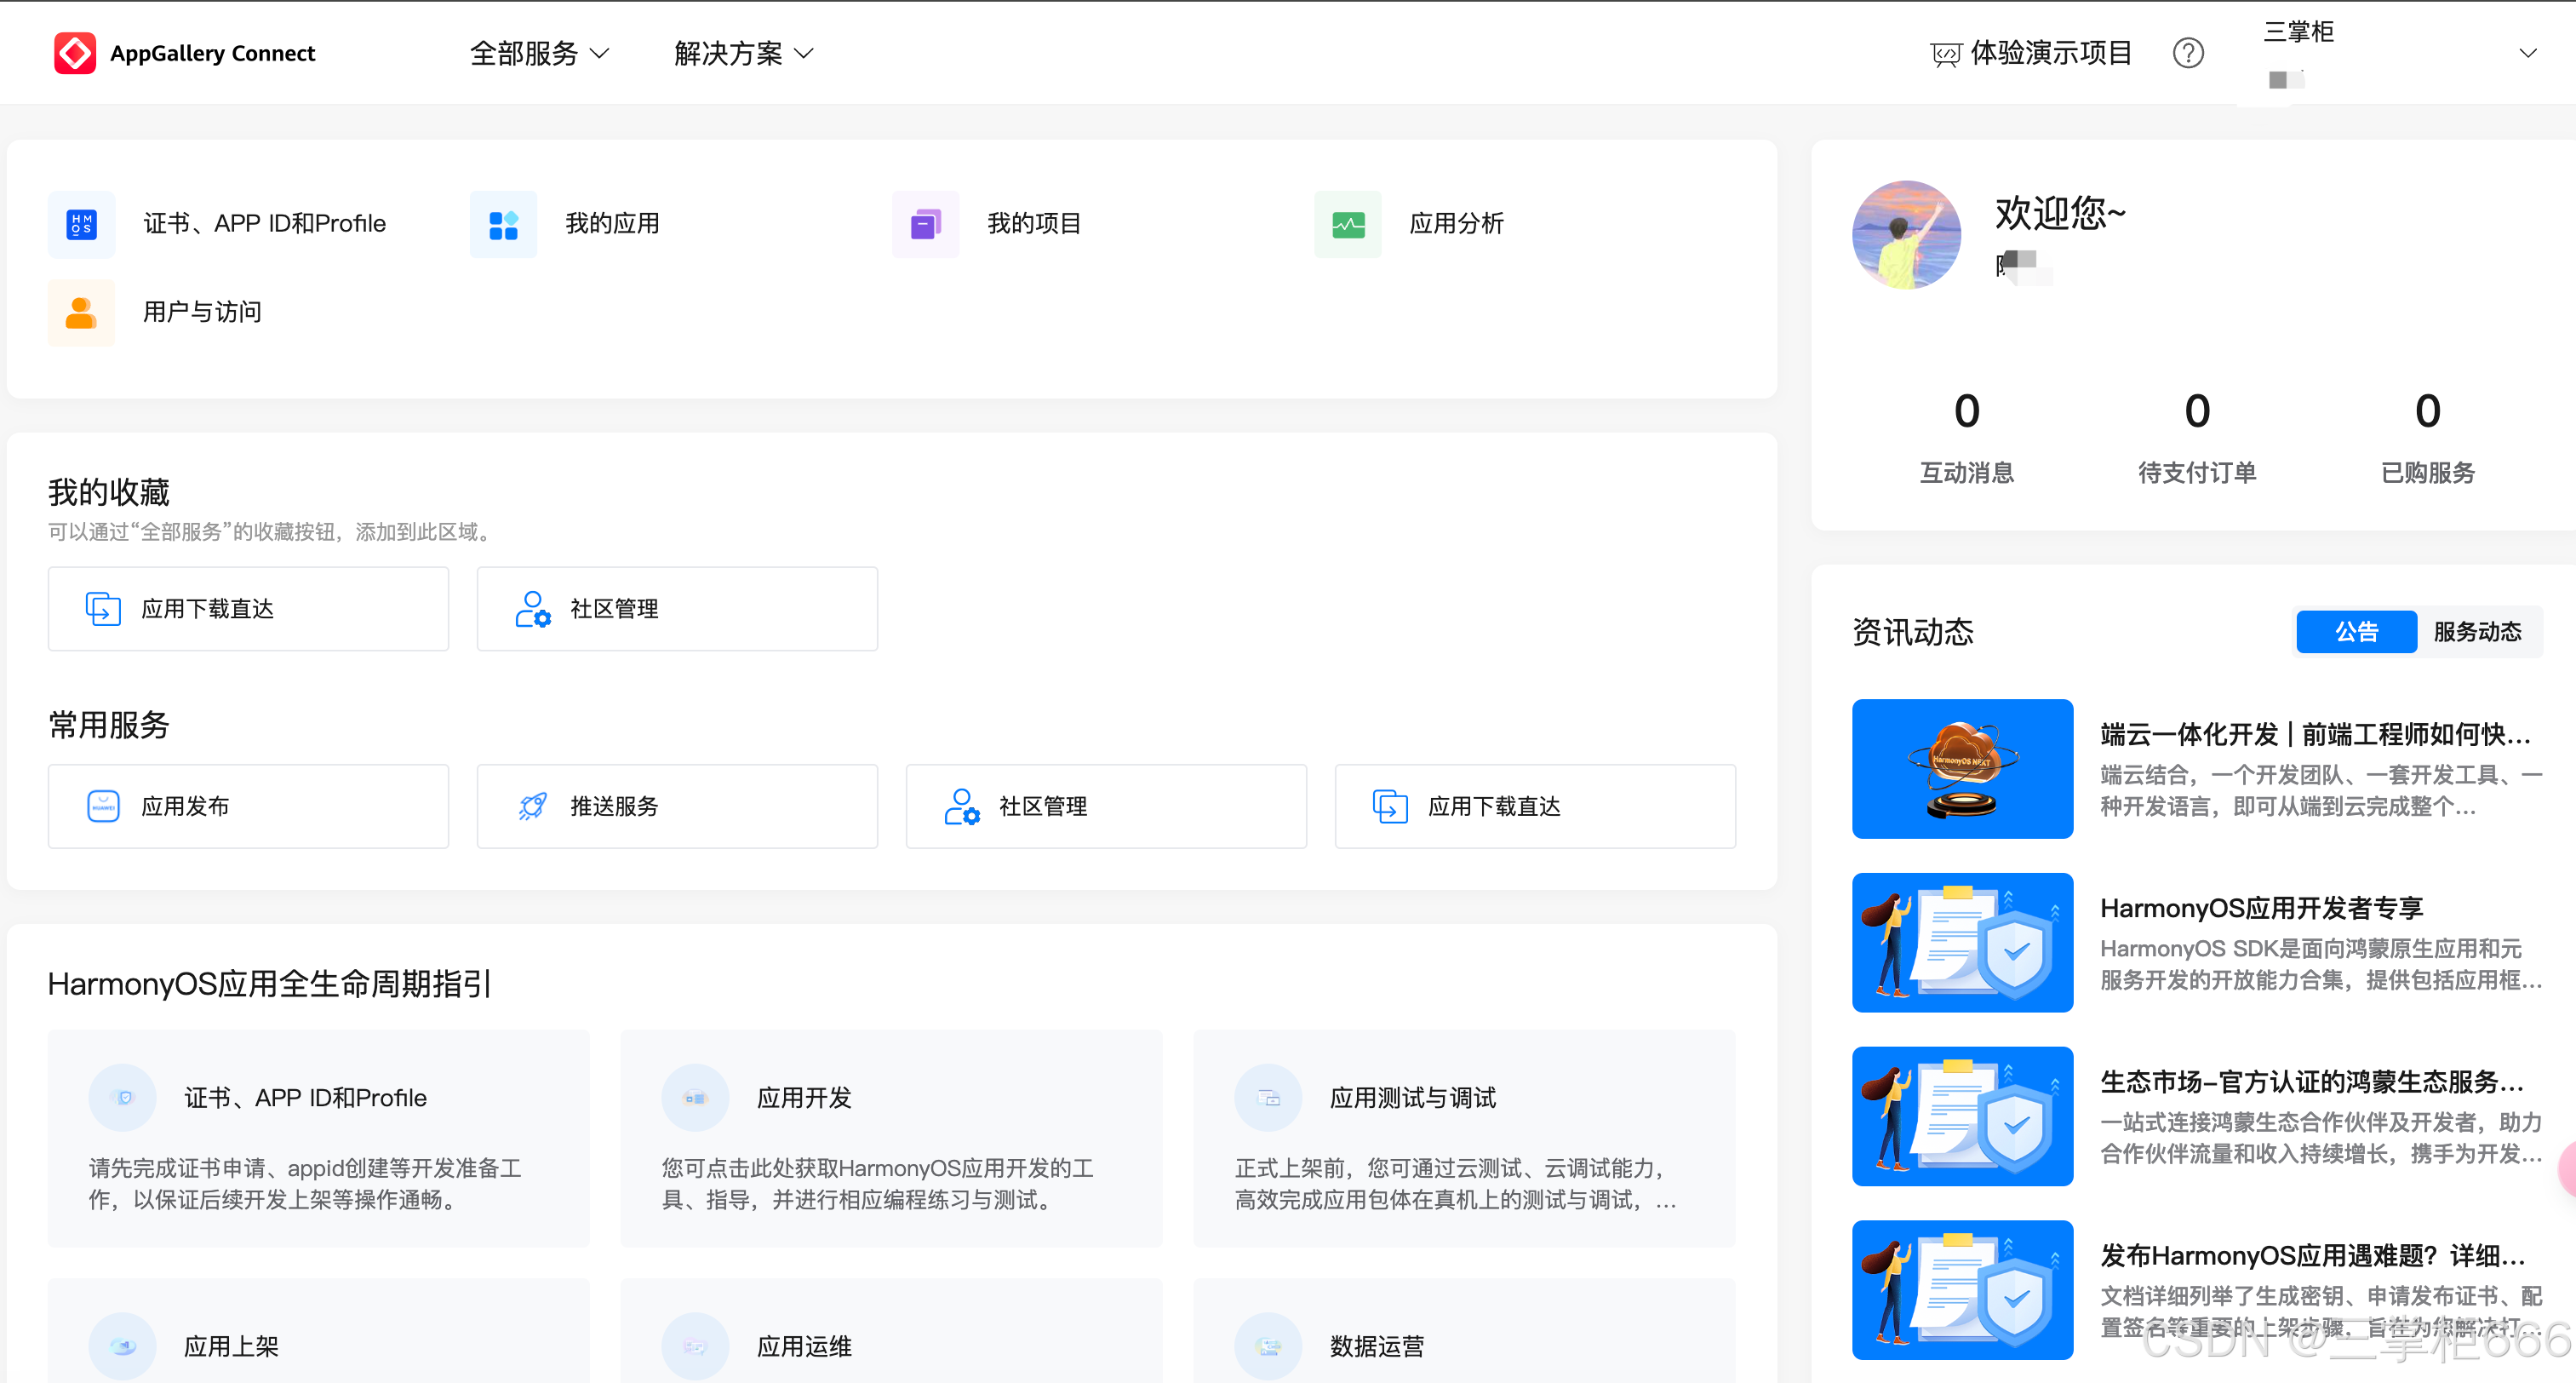The height and width of the screenshot is (1383, 2576).
Task: Click 社区管理 icon under 我的收藏
Action: coord(533,608)
